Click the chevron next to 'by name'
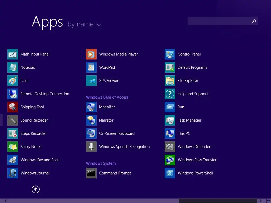 click(99, 25)
